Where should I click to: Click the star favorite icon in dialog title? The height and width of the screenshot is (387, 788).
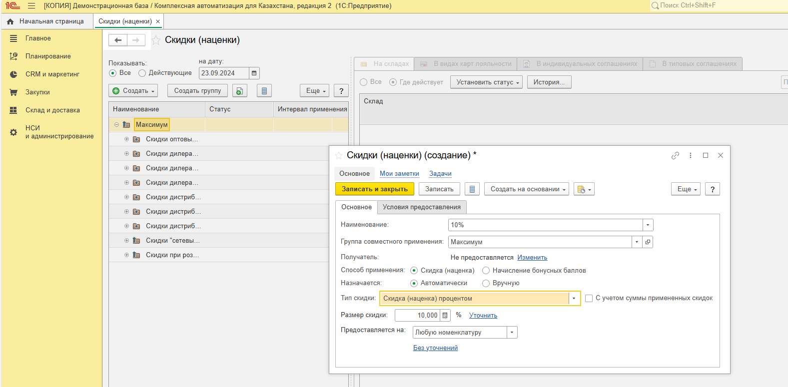339,155
